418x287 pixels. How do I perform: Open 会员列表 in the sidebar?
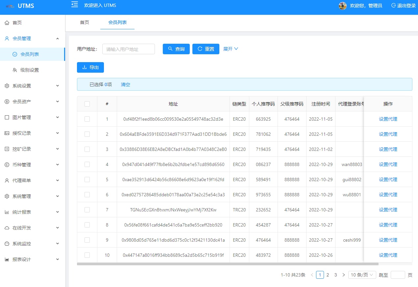click(33, 54)
